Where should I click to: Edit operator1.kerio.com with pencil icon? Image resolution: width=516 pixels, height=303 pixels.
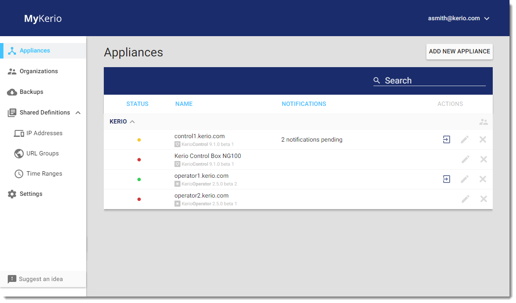click(465, 179)
